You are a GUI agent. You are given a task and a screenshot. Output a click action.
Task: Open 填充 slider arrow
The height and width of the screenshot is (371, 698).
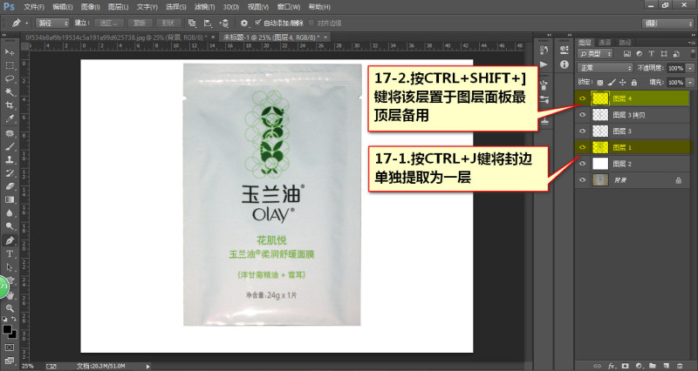pyautogui.click(x=690, y=82)
